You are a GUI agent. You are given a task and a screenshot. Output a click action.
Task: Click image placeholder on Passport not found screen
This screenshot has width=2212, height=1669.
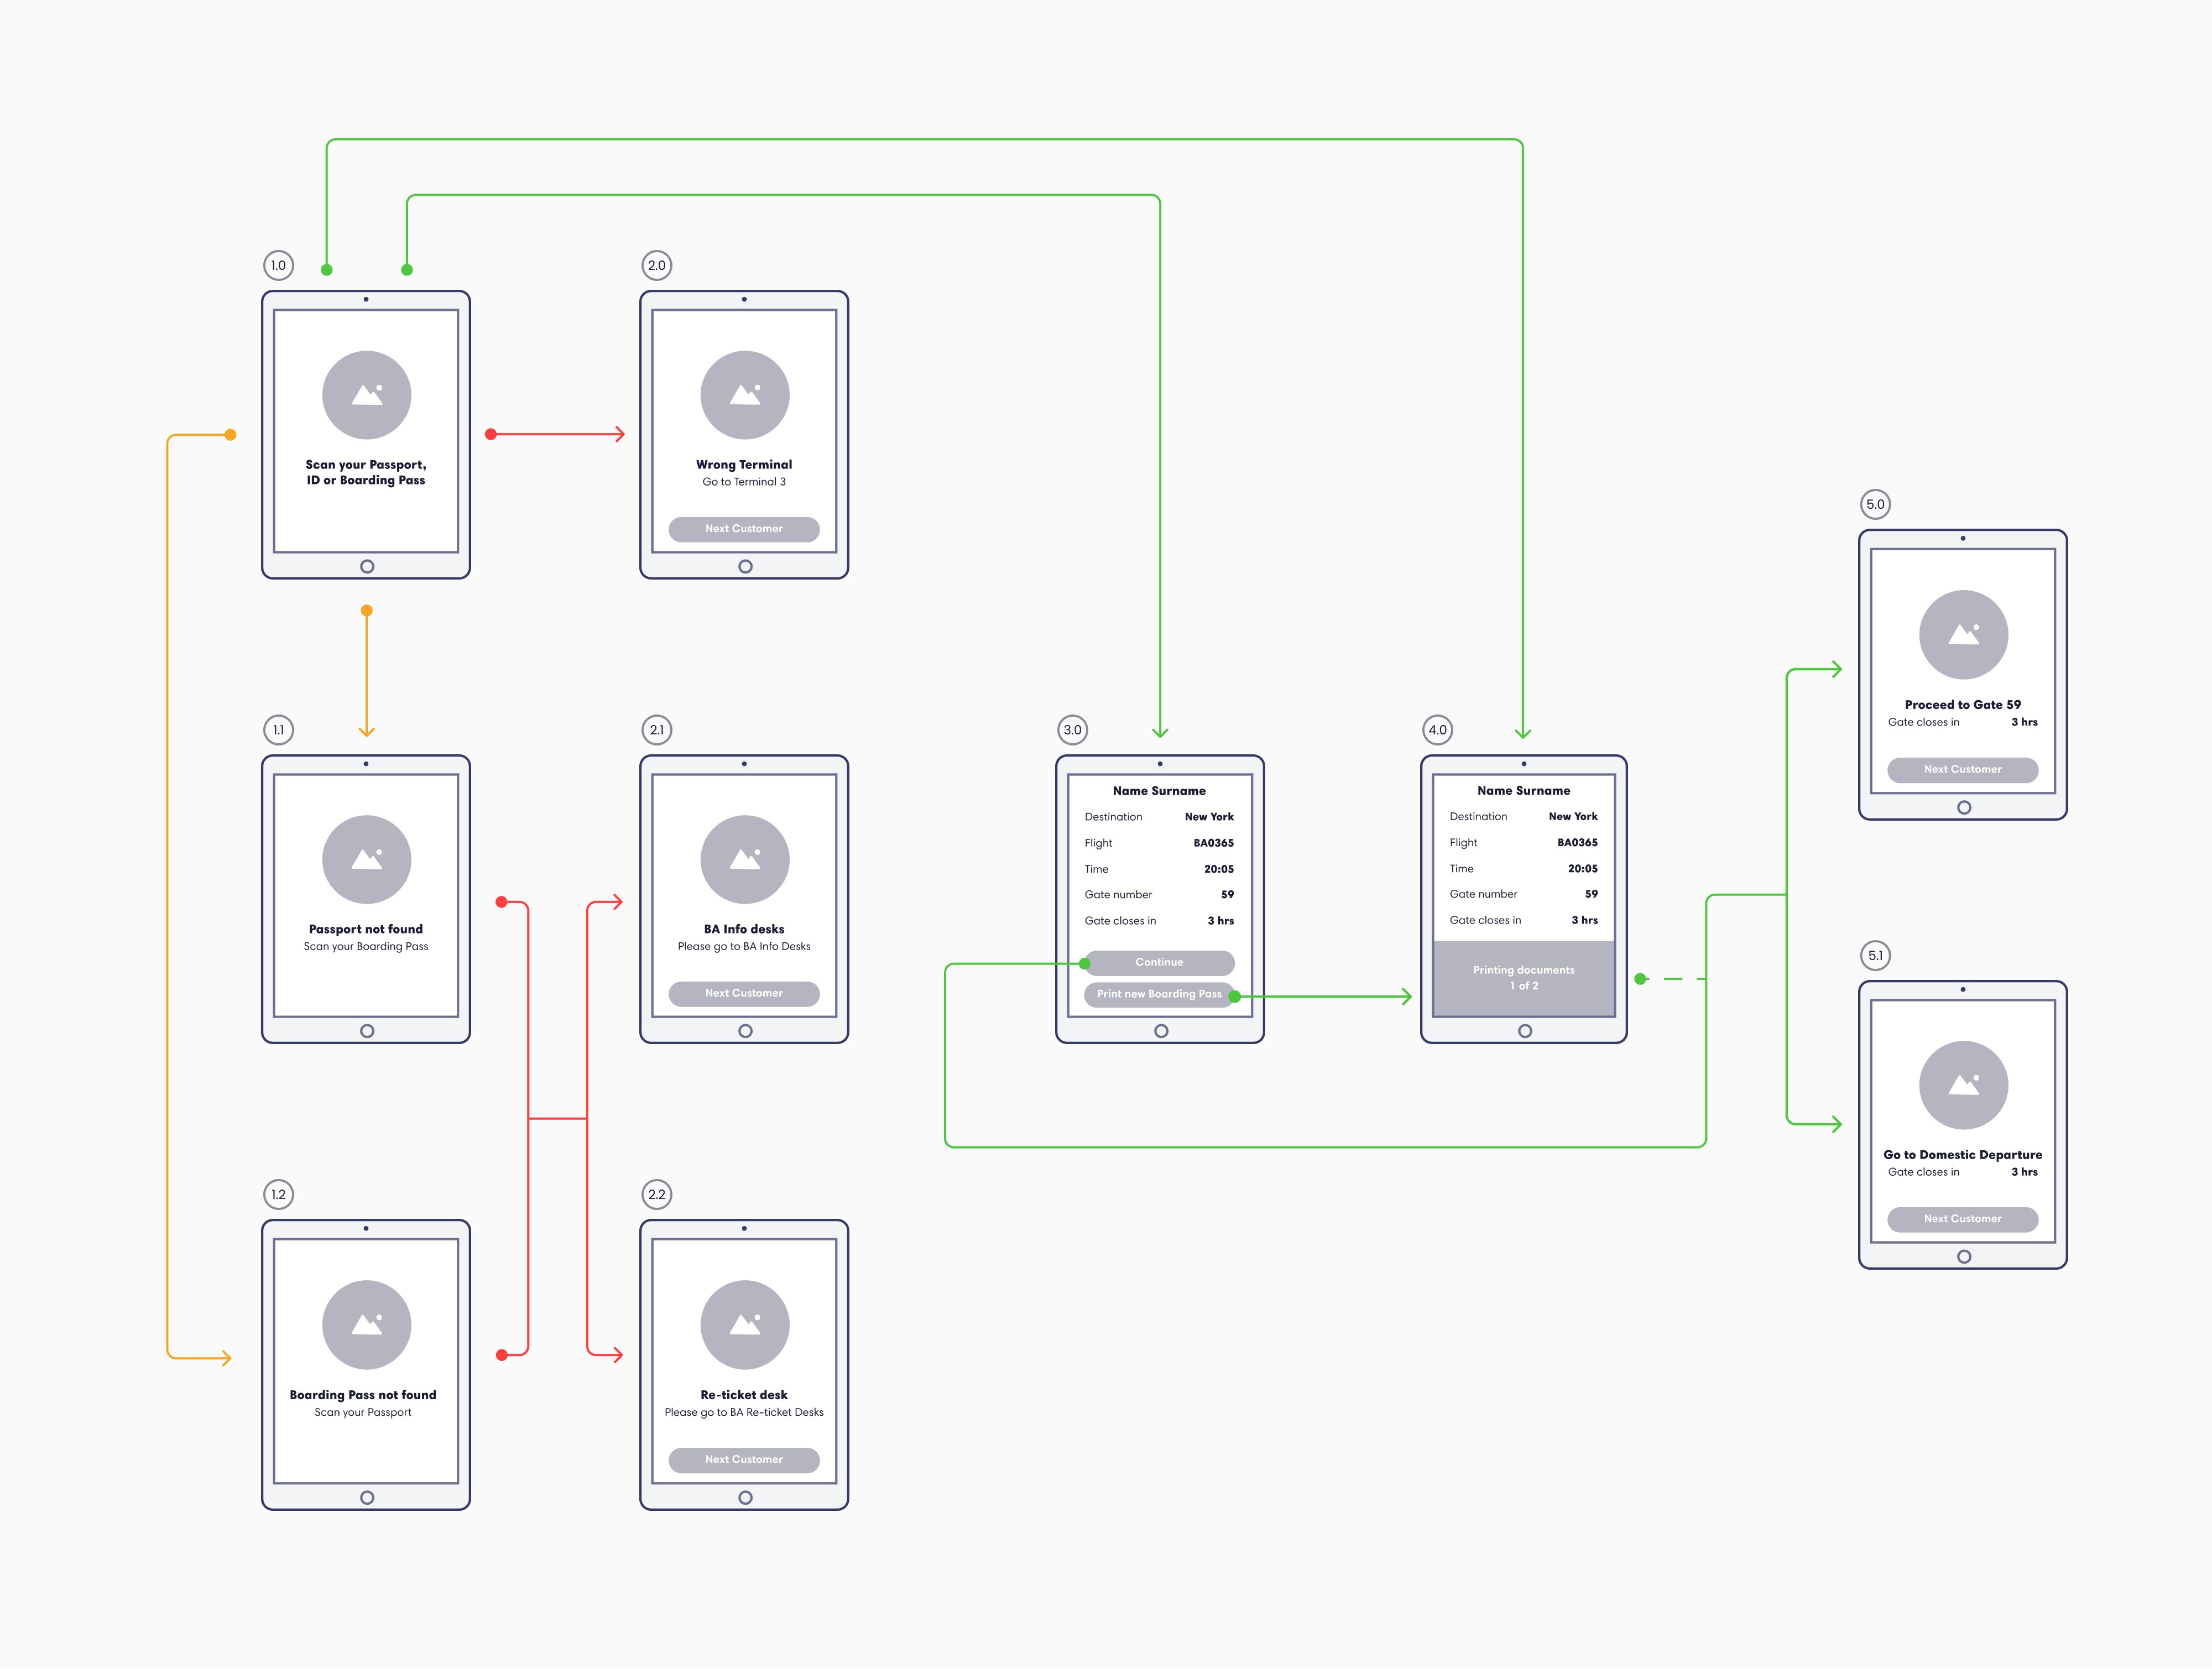point(366,860)
